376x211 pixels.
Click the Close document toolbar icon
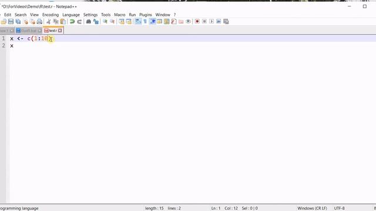tap(25, 22)
